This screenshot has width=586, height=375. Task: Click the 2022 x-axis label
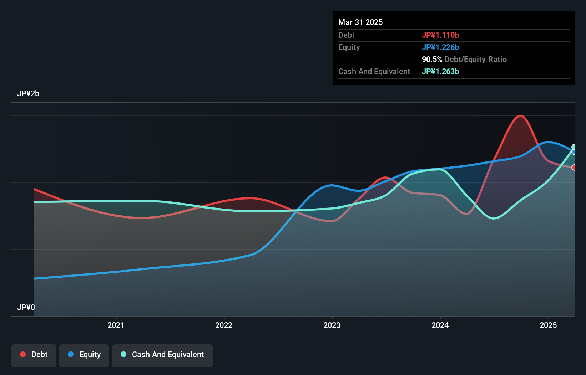tap(224, 325)
